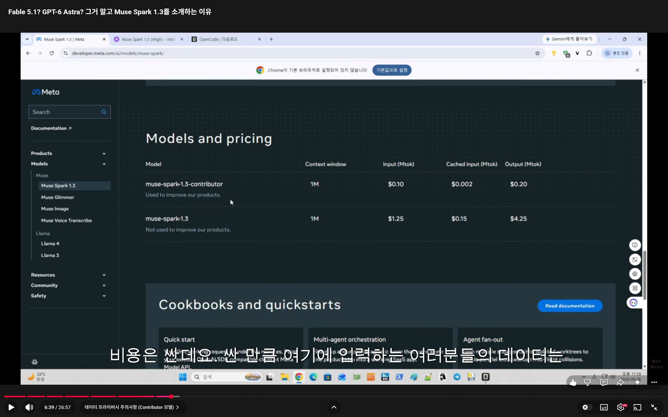Open Llama 3 model page
The image size is (668, 417).
click(x=50, y=255)
